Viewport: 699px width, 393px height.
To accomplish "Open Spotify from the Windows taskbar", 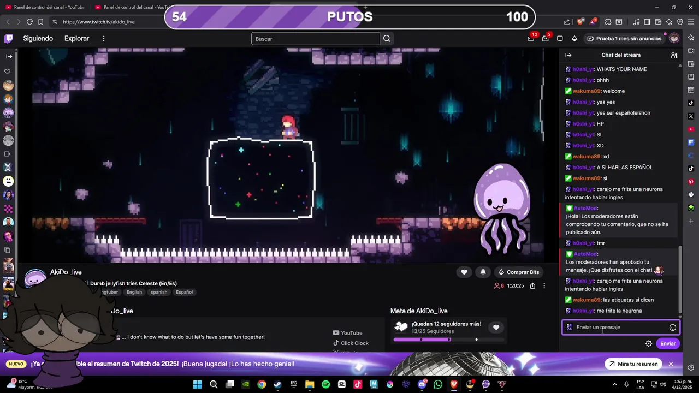I will pyautogui.click(x=326, y=384).
